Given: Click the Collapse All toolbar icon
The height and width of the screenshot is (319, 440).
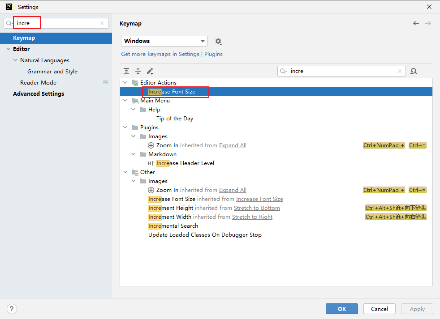Looking at the screenshot, I should (x=138, y=71).
